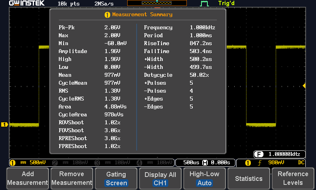Click the CH1 ground reference marker
Viewport: 316px width, 190px height.
5,125
